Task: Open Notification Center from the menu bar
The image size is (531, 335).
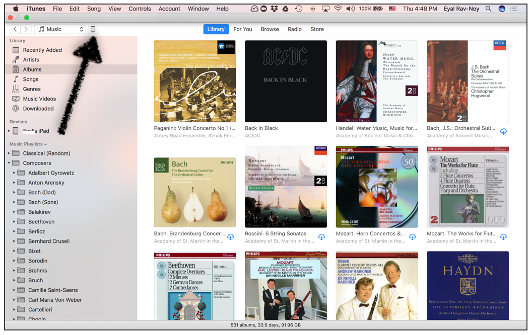Action: (514, 9)
